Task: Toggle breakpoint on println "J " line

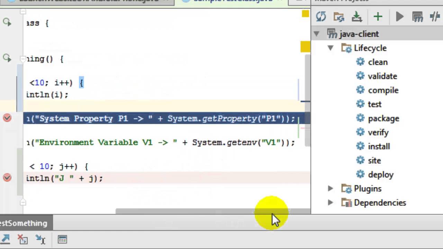Action: pos(7,177)
